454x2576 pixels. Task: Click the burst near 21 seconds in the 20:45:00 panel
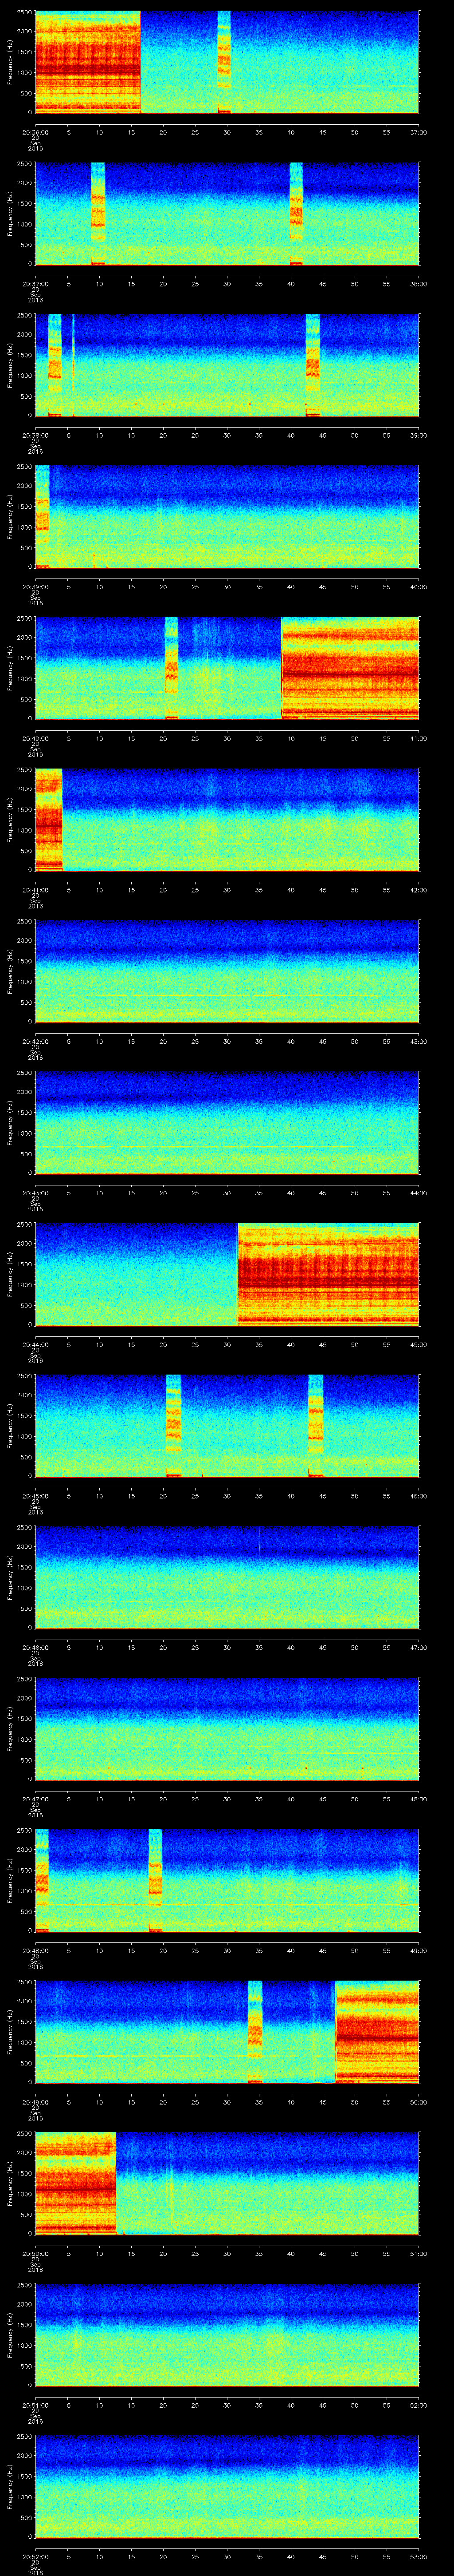click(x=172, y=1425)
